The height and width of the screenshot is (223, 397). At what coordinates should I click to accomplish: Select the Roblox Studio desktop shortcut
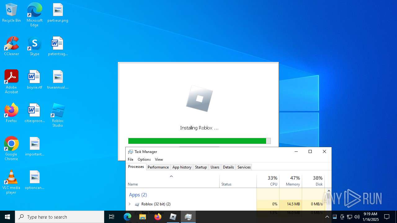point(58,115)
